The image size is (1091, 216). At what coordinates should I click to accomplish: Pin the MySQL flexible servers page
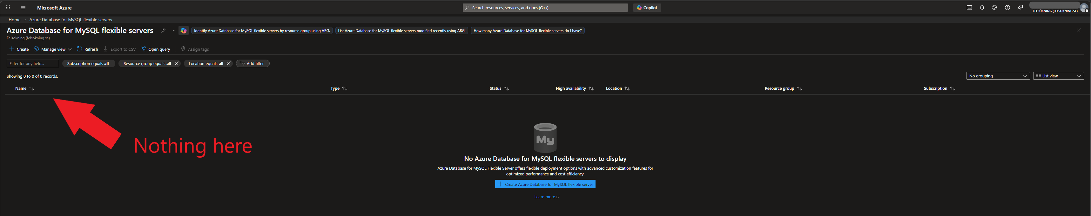click(163, 30)
